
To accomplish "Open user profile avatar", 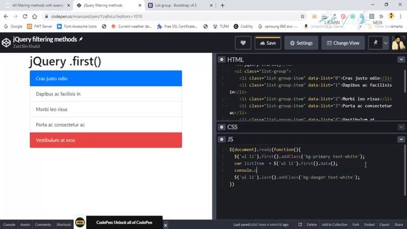I will 399,43.
